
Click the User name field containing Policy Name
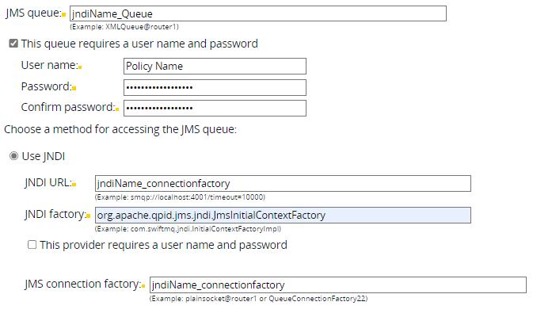pyautogui.click(x=215, y=67)
